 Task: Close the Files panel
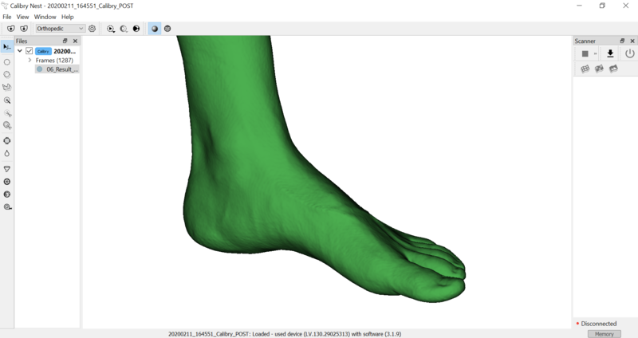[x=75, y=41]
